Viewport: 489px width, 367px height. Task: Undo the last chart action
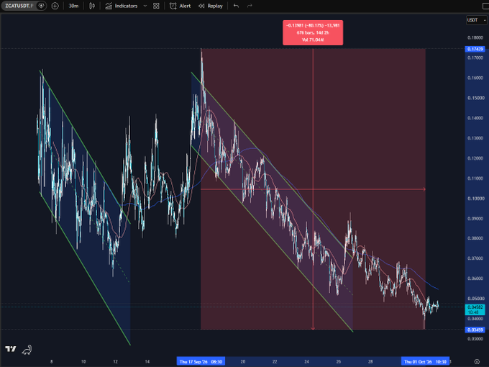point(236,6)
